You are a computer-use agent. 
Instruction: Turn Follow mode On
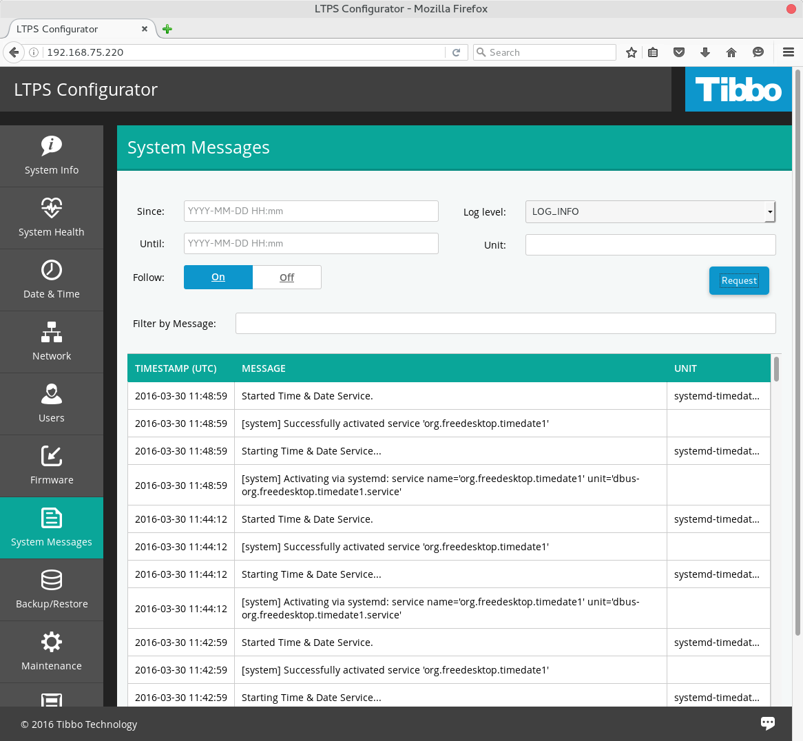pyautogui.click(x=218, y=277)
